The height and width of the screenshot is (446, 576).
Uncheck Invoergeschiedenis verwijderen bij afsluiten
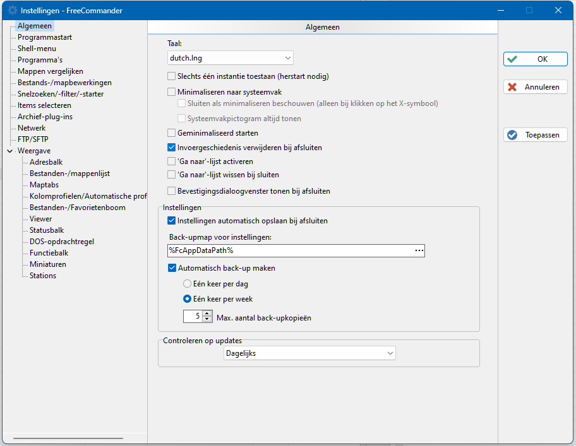(171, 148)
